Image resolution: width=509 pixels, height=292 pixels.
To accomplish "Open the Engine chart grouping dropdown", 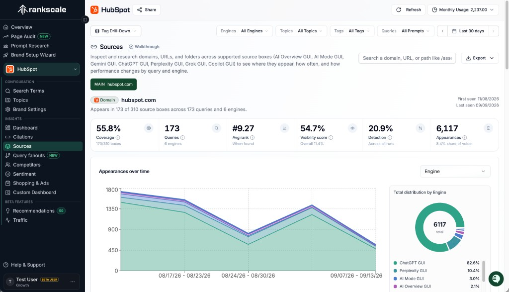I will (455, 172).
